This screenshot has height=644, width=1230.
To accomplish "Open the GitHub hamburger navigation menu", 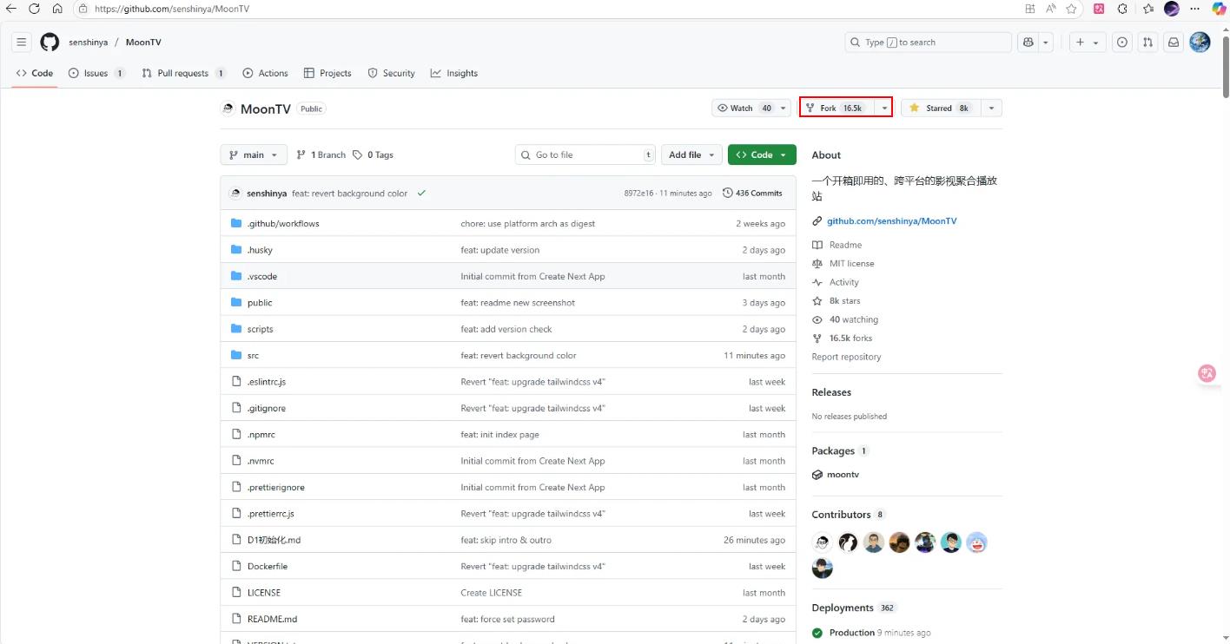I will click(22, 43).
